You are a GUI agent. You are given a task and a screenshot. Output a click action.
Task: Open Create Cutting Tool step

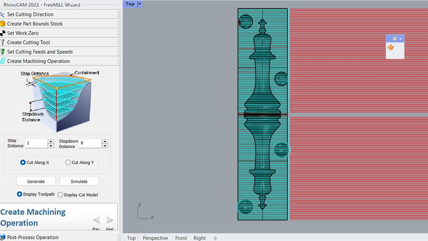pos(59,42)
